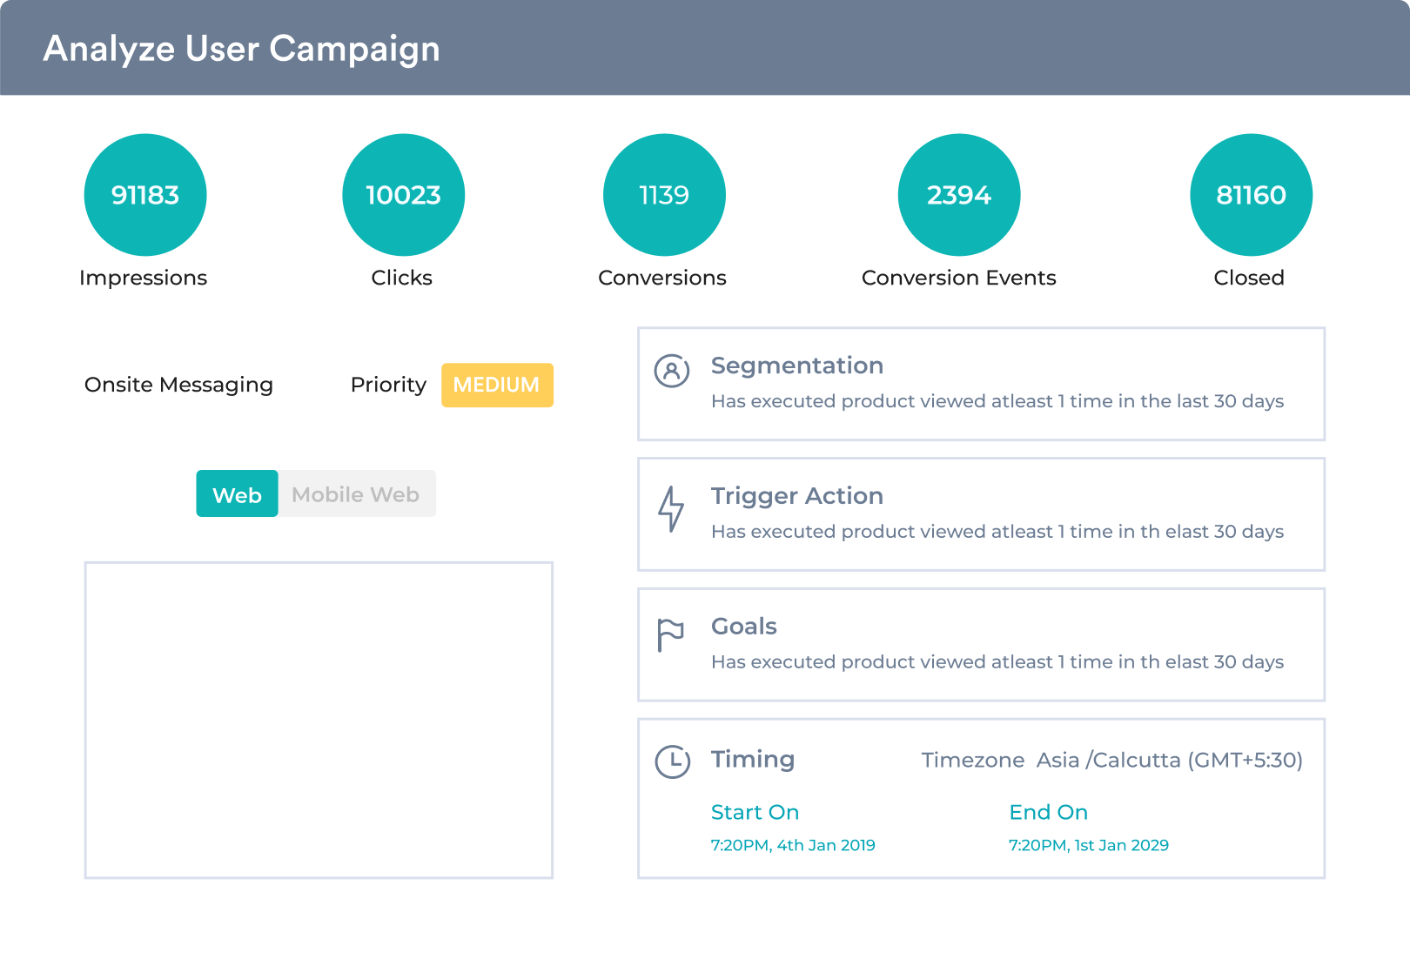Image resolution: width=1410 pixels, height=966 pixels.
Task: Click the 'Conversion Events' label
Action: [x=958, y=278]
